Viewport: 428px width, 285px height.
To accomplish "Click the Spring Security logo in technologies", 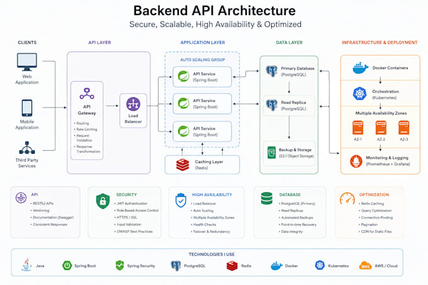I will [120, 265].
